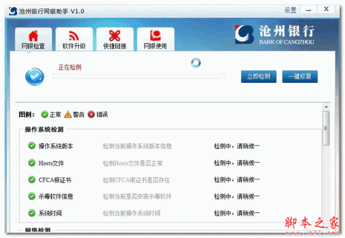The height and width of the screenshot is (238, 345).
Task: Click 检测中 status of 系统时间 row
Action: click(237, 213)
